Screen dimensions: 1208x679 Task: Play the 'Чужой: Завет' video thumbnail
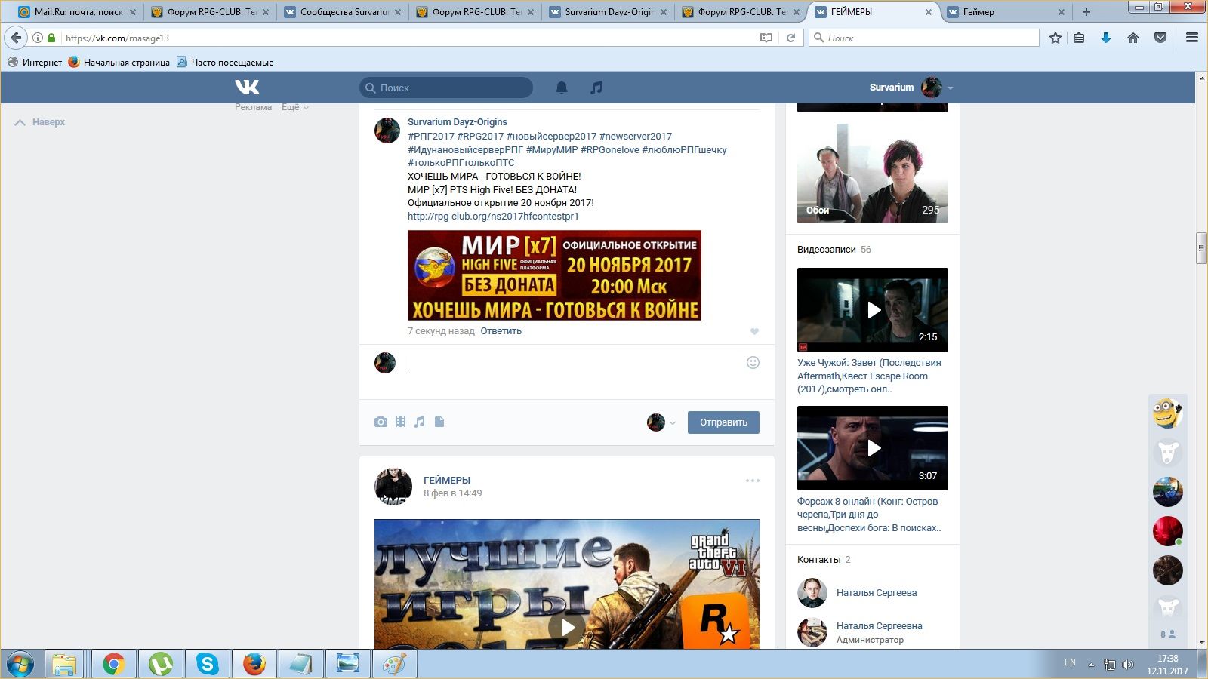pyautogui.click(x=873, y=310)
